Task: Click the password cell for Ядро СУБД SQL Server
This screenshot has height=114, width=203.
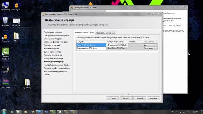Action: [x=136, y=45]
